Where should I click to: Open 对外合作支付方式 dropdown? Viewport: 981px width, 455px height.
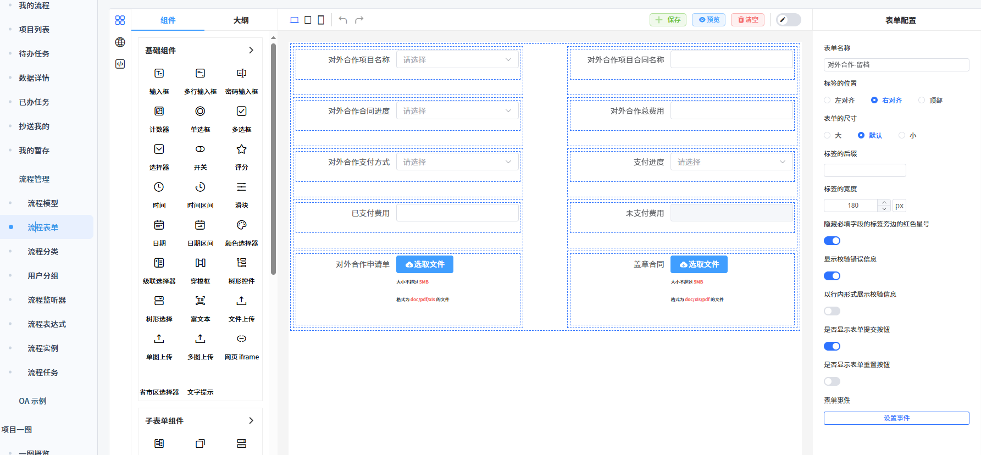click(x=457, y=162)
